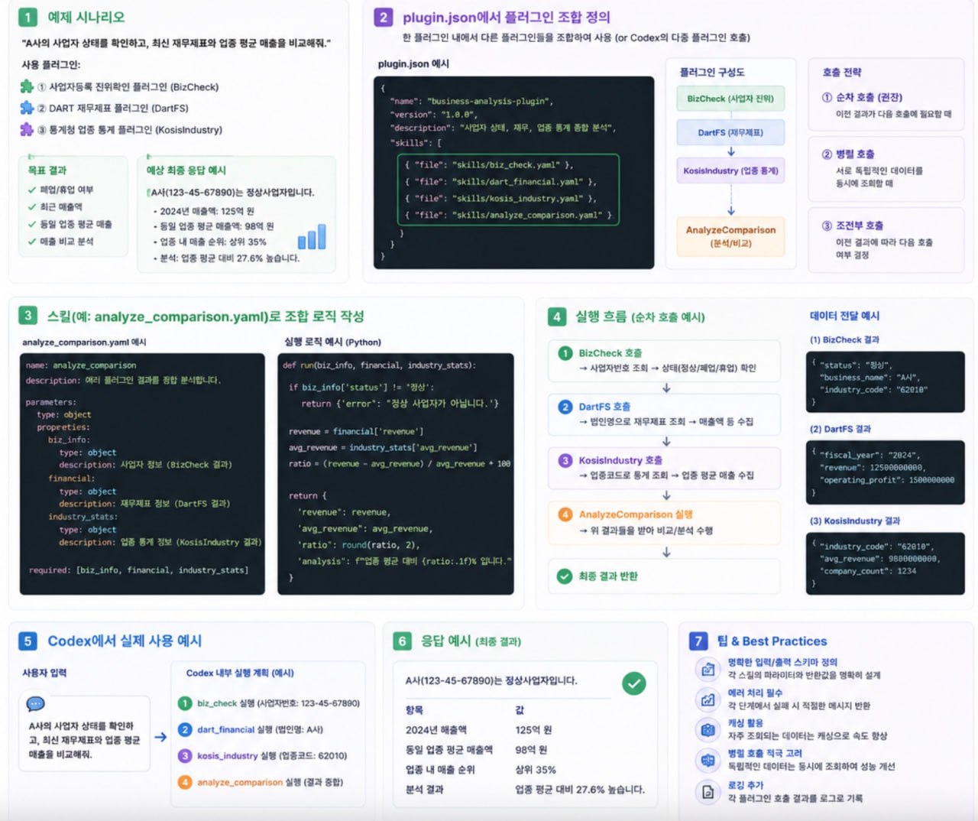Click the icon beside 에러 처리 필수
The height and width of the screenshot is (821, 978).
tap(708, 699)
